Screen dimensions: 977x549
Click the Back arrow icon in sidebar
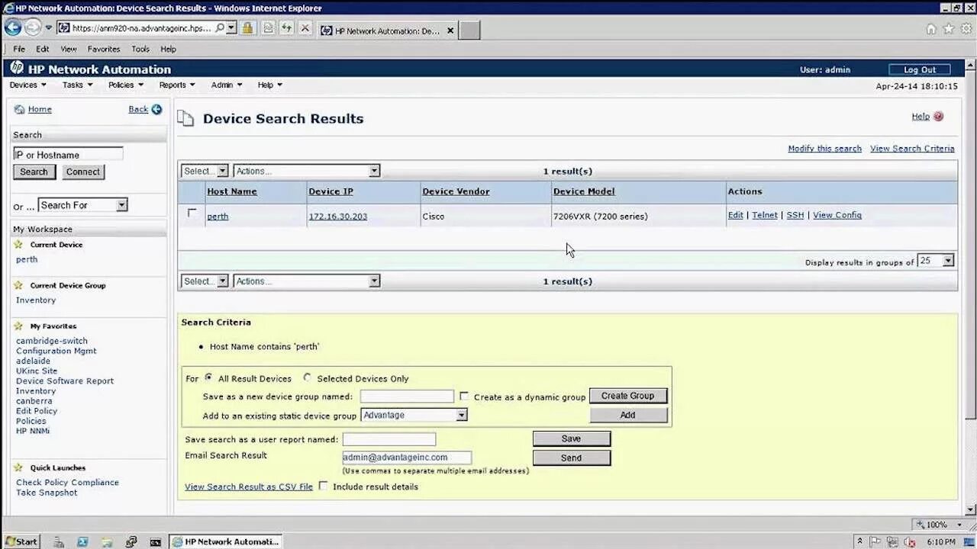click(156, 109)
